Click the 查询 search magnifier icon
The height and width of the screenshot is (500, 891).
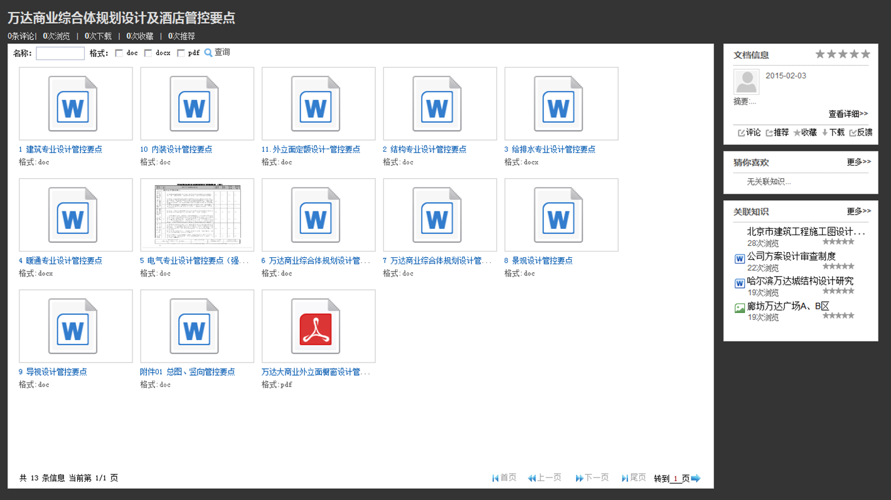(x=208, y=53)
